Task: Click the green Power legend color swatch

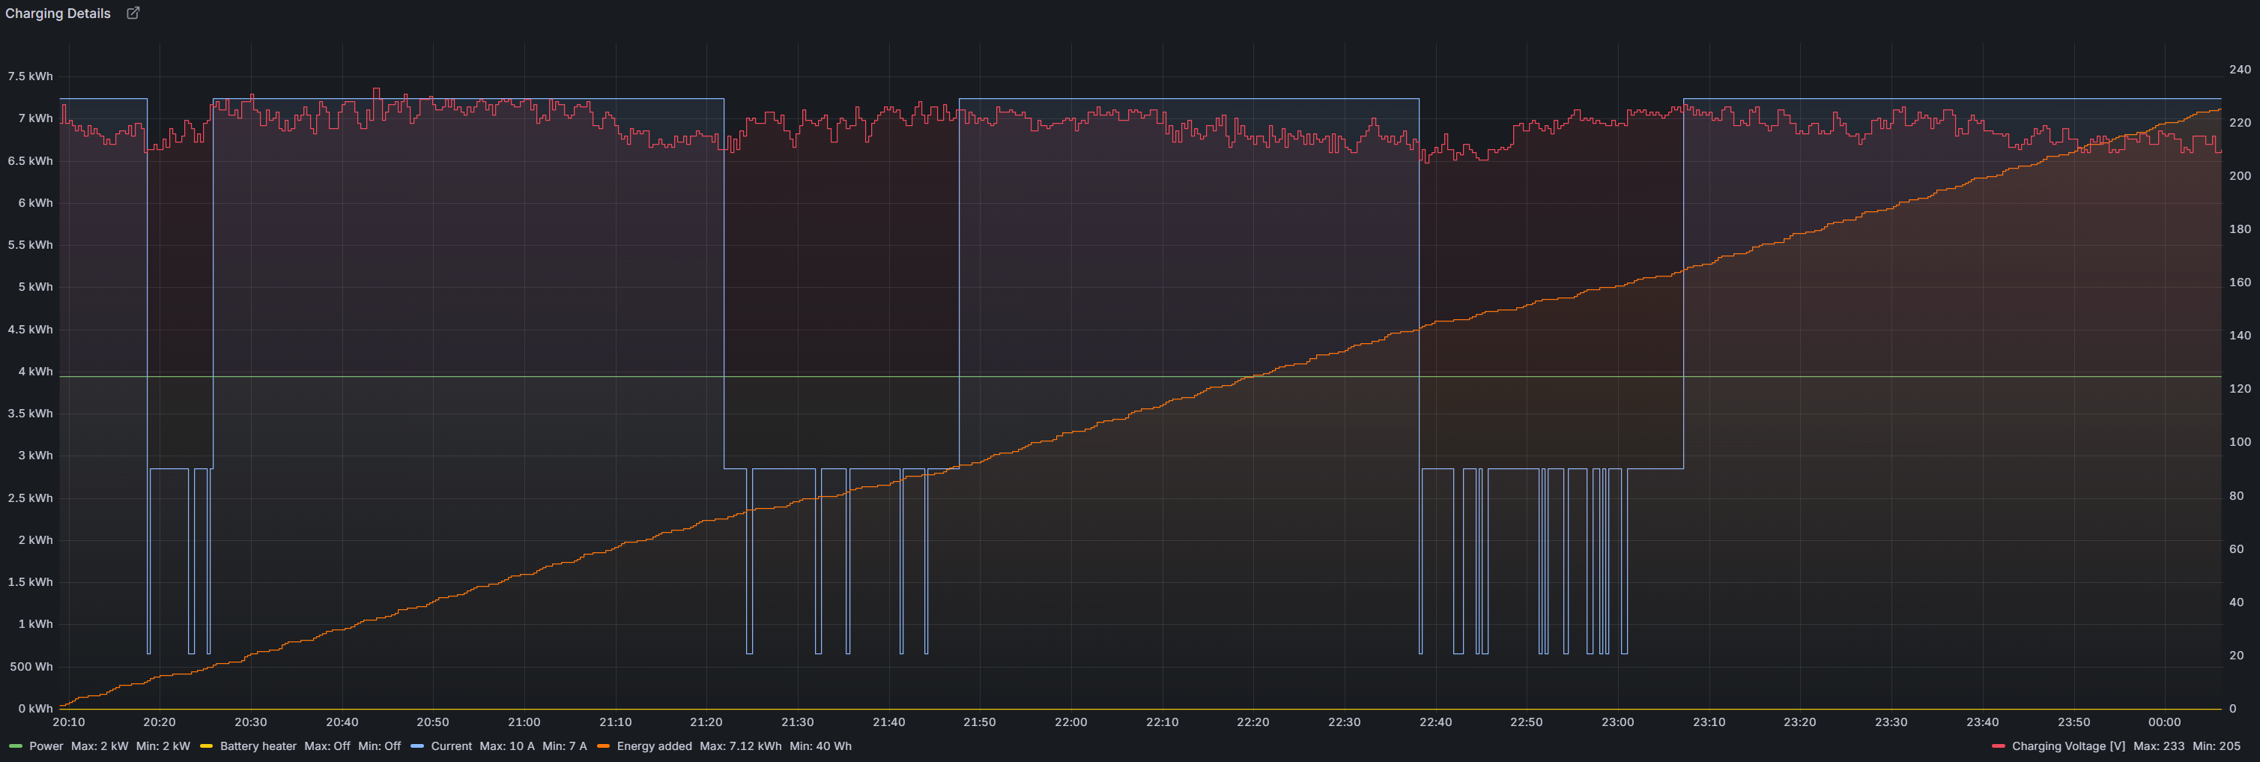Action: pyautogui.click(x=15, y=746)
